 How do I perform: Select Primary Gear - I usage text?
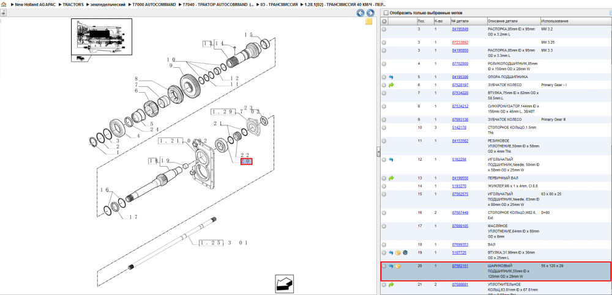click(x=554, y=85)
